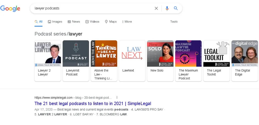Click the Google logo

(10, 8)
